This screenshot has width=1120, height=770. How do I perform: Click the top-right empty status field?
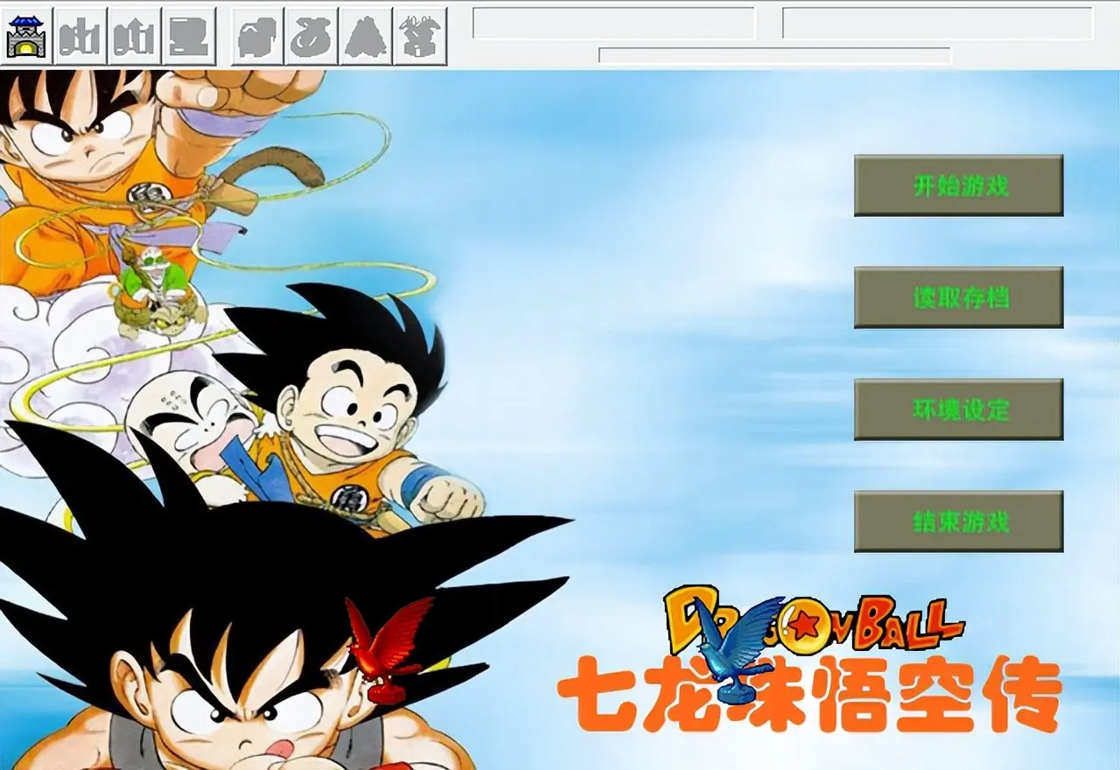coord(937,23)
